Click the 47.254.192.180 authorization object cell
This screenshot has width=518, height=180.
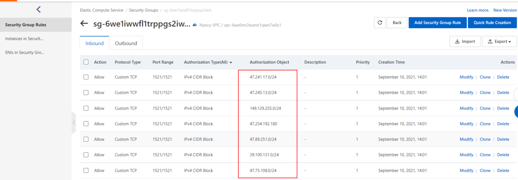pyautogui.click(x=263, y=123)
